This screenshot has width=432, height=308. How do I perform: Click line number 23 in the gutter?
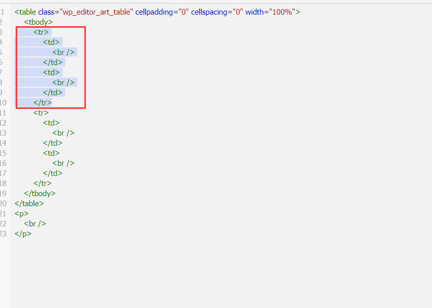(x=3, y=234)
